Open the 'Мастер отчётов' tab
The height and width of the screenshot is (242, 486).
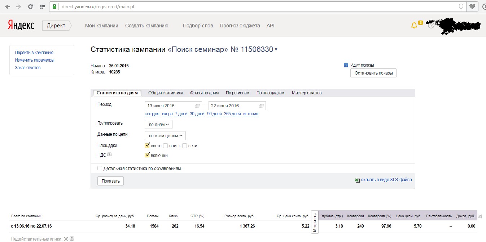(x=307, y=93)
